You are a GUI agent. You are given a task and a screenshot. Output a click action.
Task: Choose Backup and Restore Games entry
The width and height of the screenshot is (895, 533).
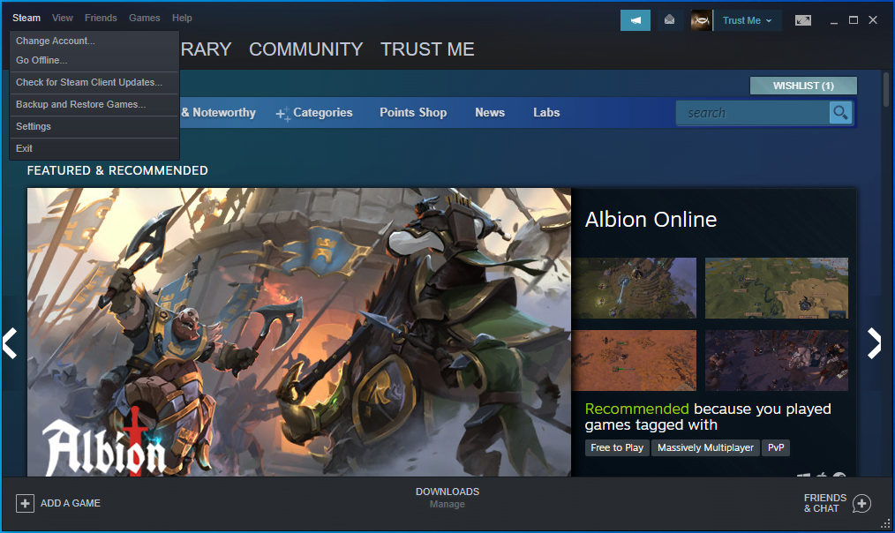click(94, 104)
